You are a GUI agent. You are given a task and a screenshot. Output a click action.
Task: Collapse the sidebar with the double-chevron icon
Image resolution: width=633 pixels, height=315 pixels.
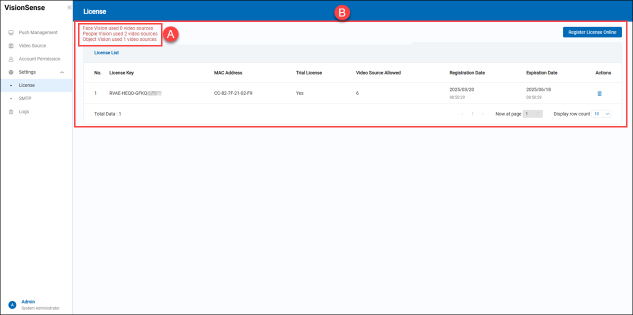pyautogui.click(x=69, y=7)
